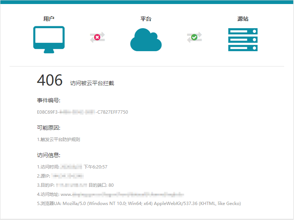Image resolution: width=294 pixels, height=220 pixels.
Task: Click the 访问地址 www URL line
Action: (110, 194)
